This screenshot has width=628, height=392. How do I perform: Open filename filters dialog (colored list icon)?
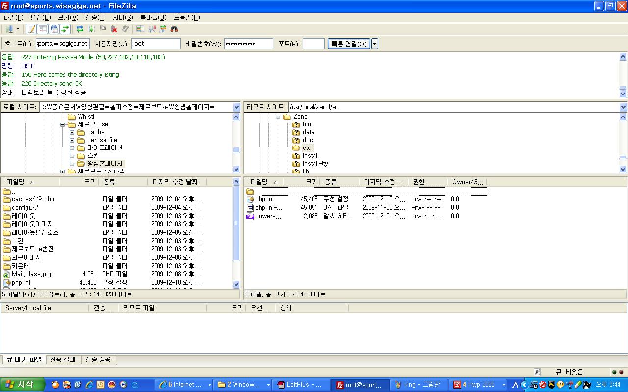[x=140, y=29]
